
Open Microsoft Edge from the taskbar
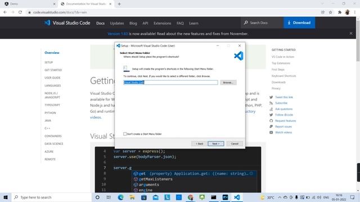click(x=120, y=197)
